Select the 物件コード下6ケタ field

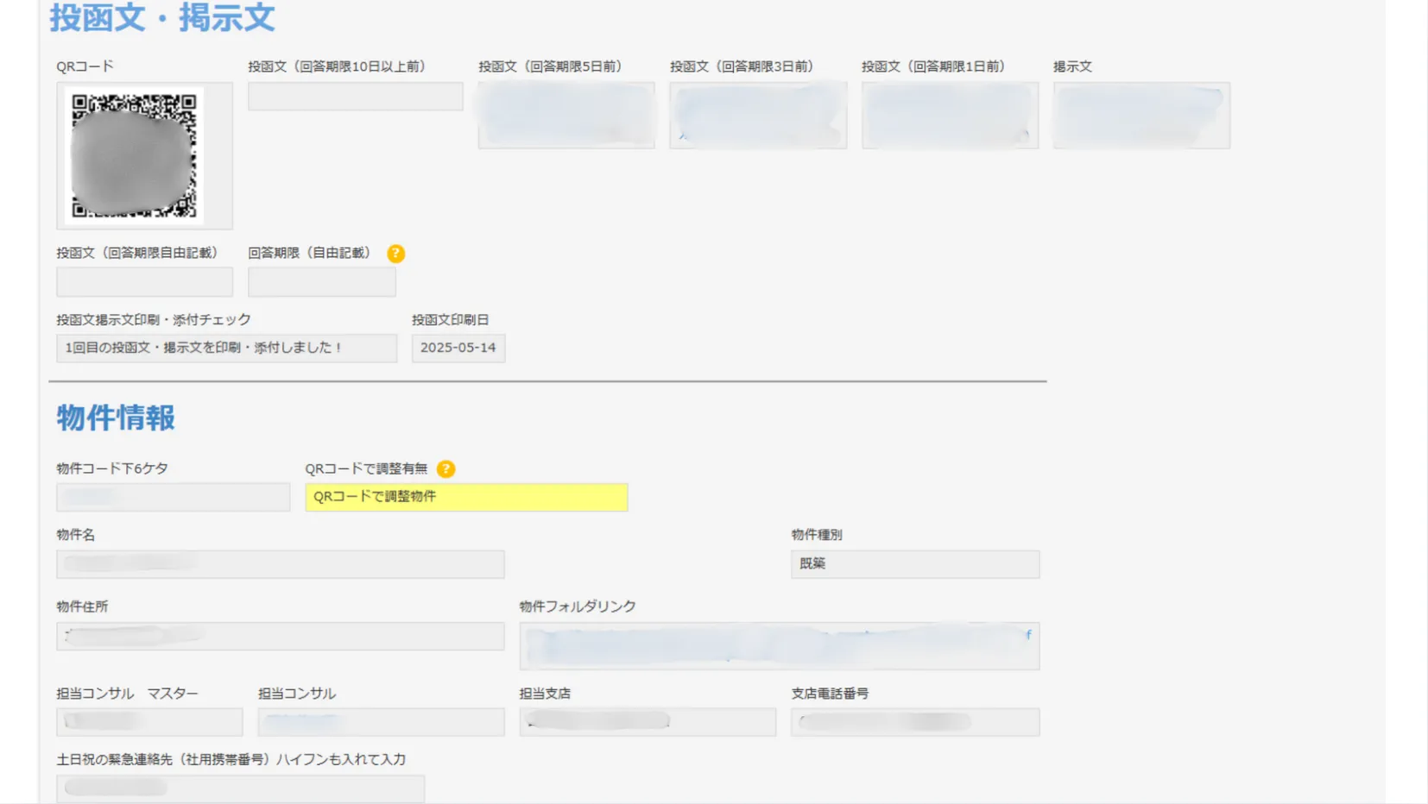pyautogui.click(x=173, y=498)
